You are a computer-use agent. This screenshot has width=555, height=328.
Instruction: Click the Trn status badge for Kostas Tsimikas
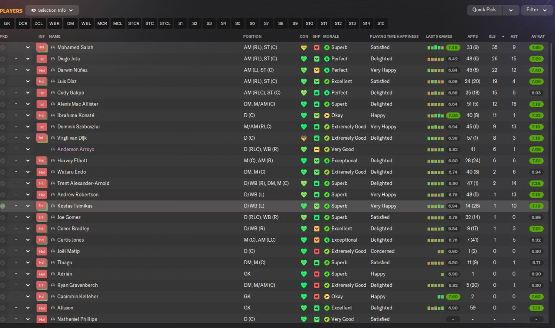42,206
